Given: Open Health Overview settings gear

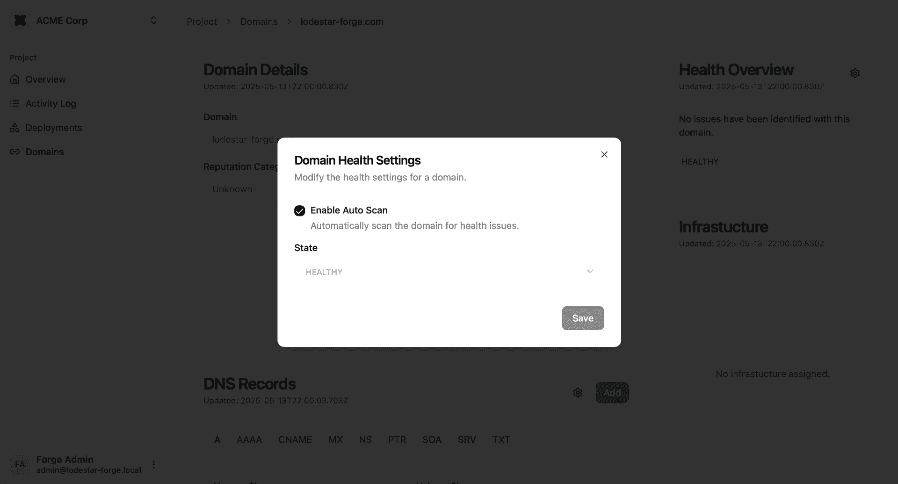Looking at the screenshot, I should coord(855,73).
